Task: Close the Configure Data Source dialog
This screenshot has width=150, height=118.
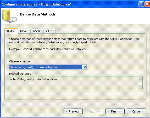Action: click(147, 4)
